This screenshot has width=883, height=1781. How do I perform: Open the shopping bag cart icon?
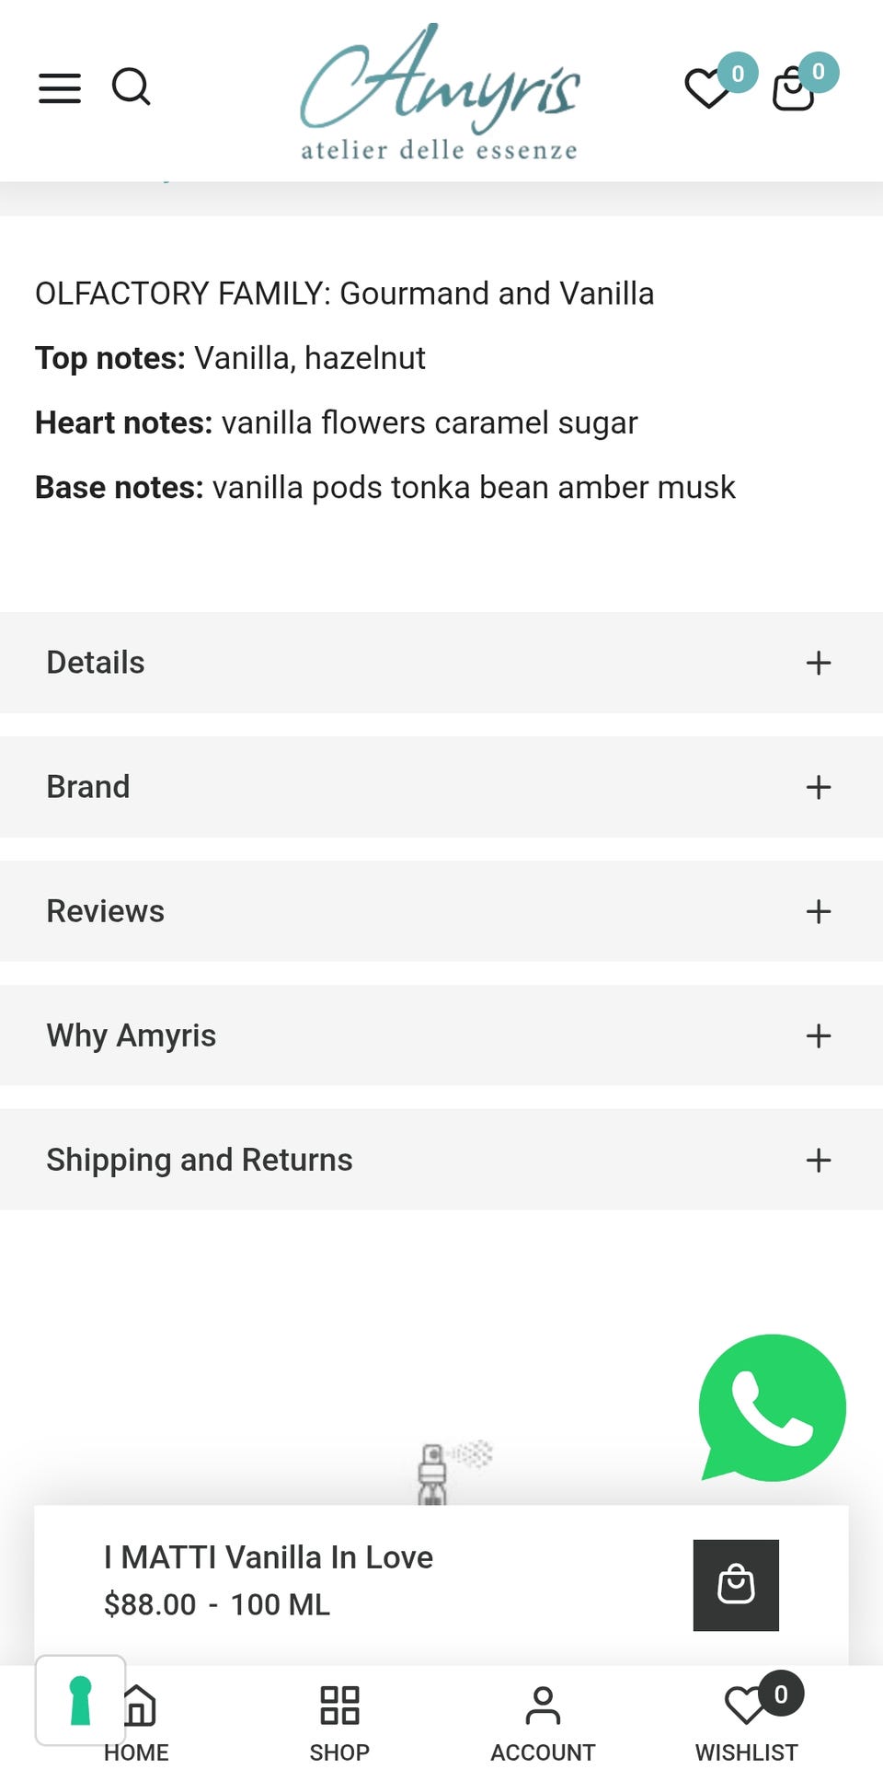(x=794, y=89)
